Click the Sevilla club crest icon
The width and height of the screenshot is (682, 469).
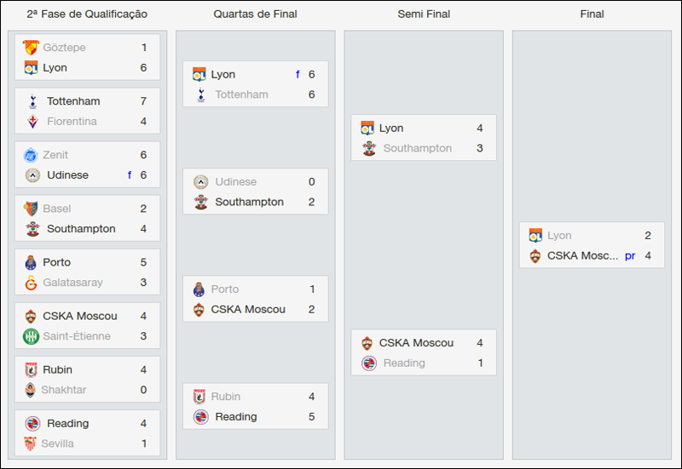32,443
